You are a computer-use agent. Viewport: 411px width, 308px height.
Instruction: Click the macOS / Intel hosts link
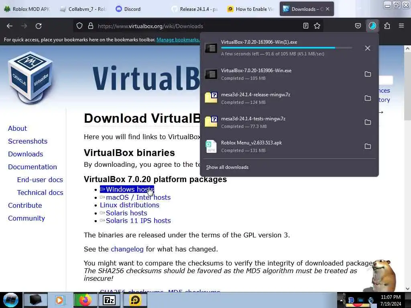[x=135, y=197]
